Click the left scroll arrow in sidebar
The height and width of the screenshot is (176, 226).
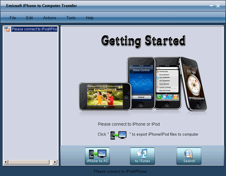pos(6,162)
